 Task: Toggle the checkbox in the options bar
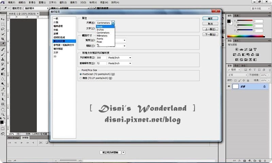(95, 8)
